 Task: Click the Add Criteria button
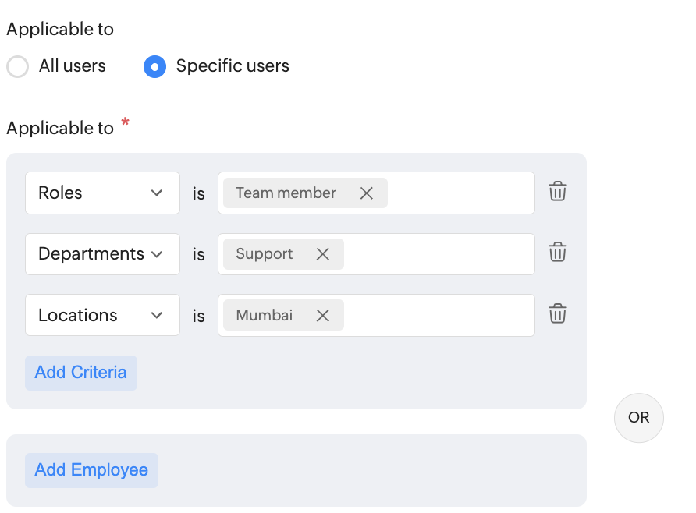(81, 373)
